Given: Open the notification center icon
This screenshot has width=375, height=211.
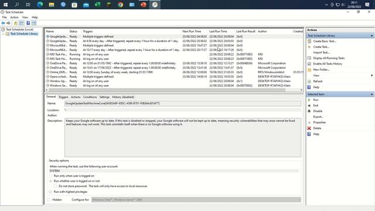Looking at the screenshot, I should 367,5.
